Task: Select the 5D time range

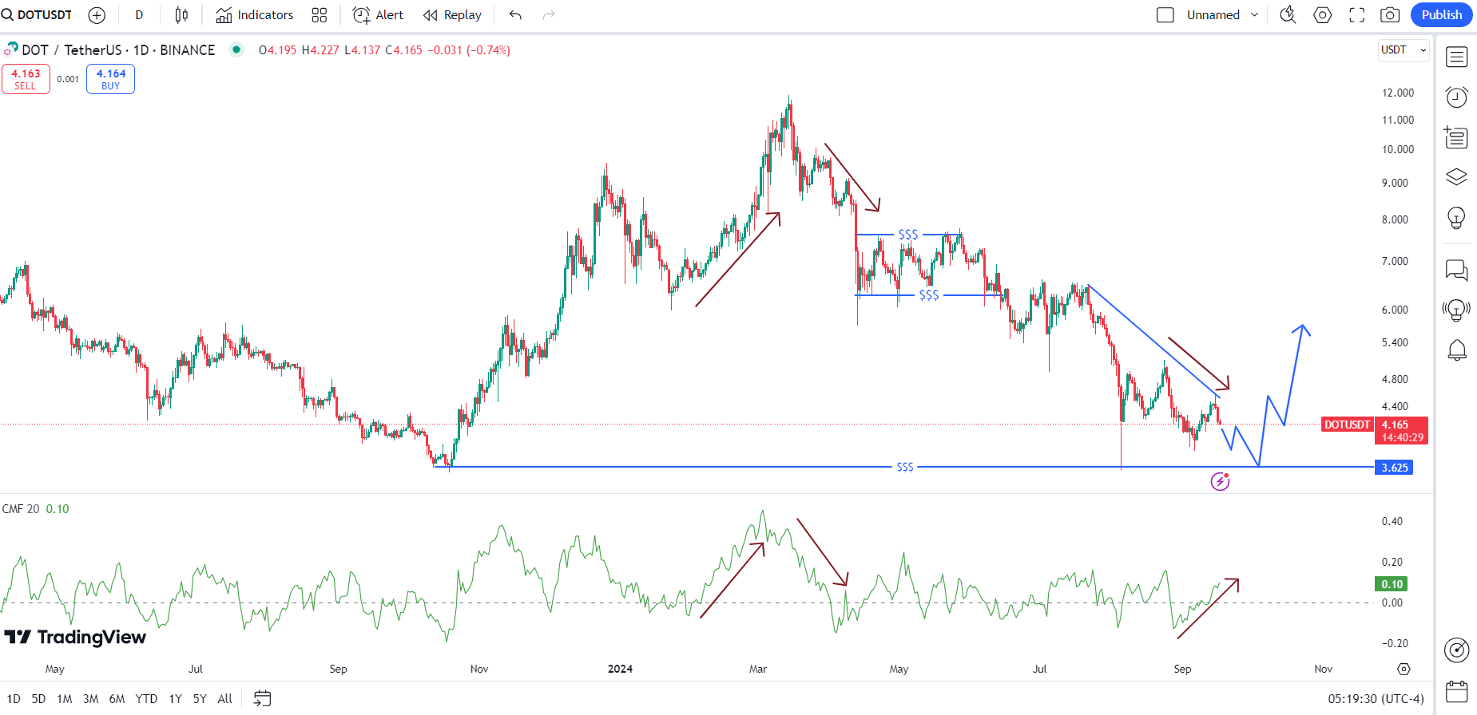Action: [x=38, y=698]
